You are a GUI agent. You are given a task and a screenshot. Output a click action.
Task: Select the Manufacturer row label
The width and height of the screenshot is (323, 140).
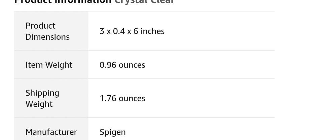coord(51,132)
